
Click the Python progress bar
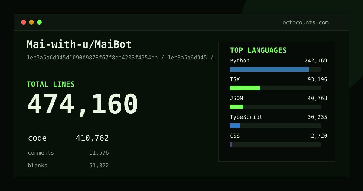[275, 69]
